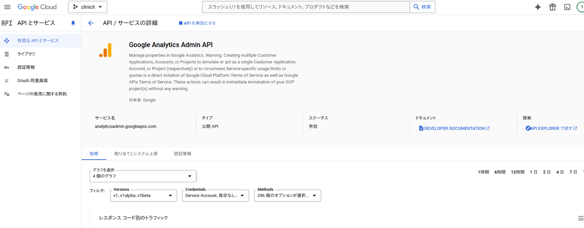Click the 所有者: Google text
This screenshot has height=228, width=584.
tap(142, 100)
